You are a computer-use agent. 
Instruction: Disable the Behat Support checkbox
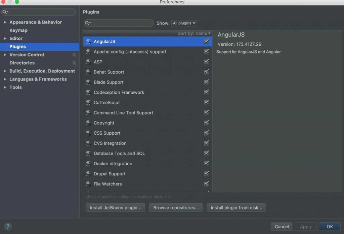207,72
